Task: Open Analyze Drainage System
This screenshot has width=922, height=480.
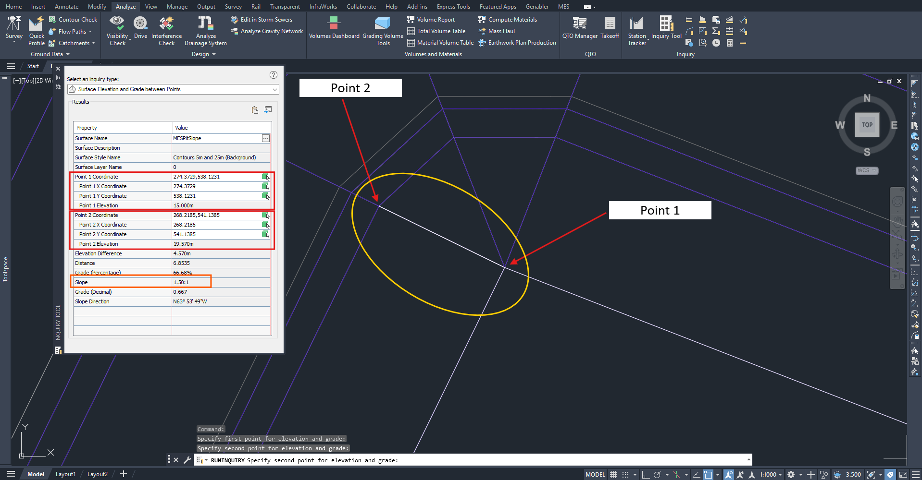Action: [205, 30]
